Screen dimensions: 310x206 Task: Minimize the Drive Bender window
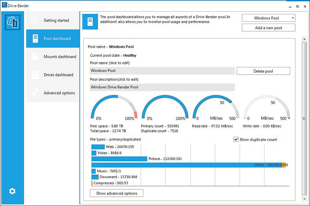290,7
